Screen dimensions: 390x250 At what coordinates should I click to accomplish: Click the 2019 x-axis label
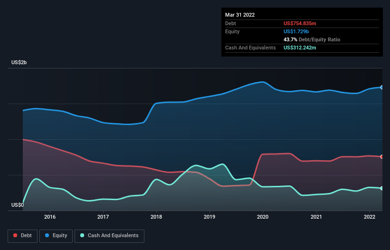tap(209, 217)
